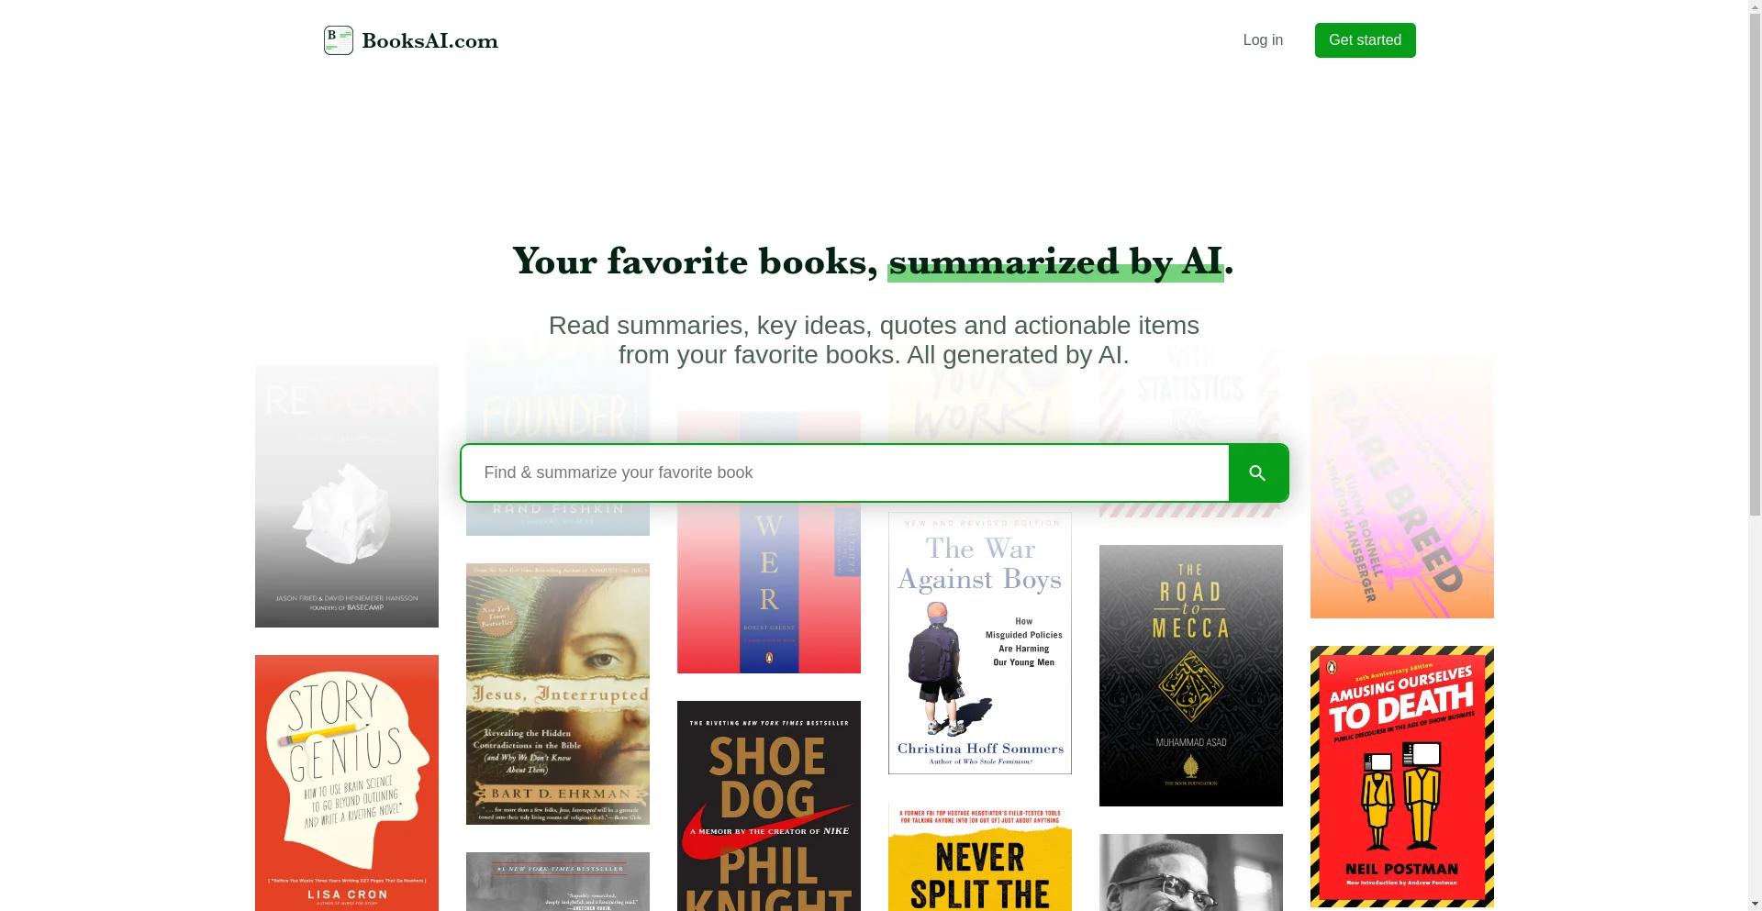
Task: Open the Story Genius book cover
Action: (x=347, y=783)
